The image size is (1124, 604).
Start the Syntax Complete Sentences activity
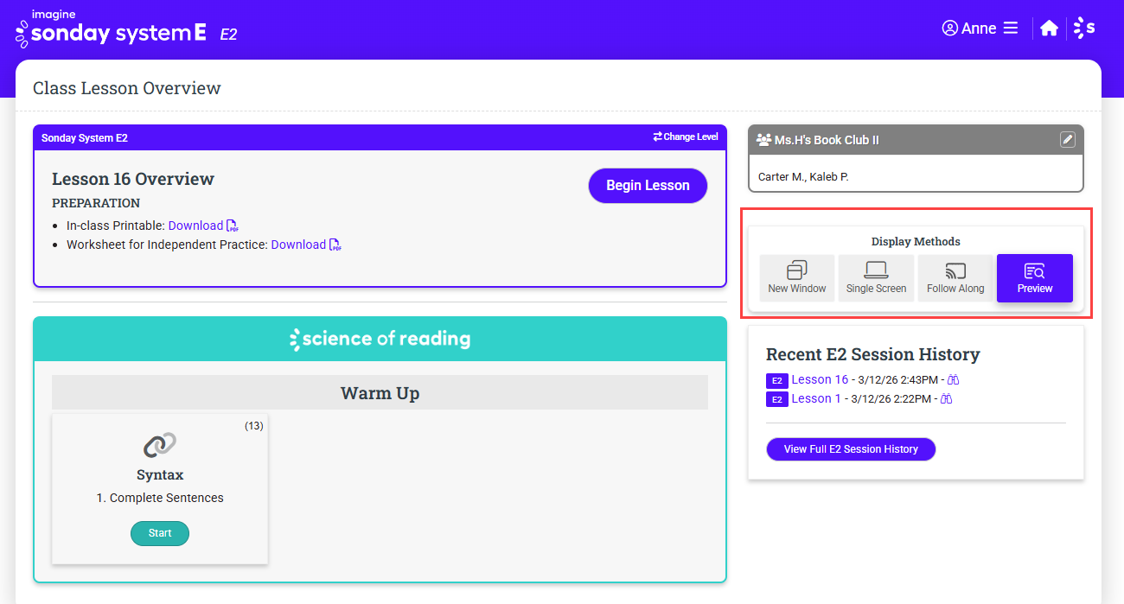click(x=160, y=533)
